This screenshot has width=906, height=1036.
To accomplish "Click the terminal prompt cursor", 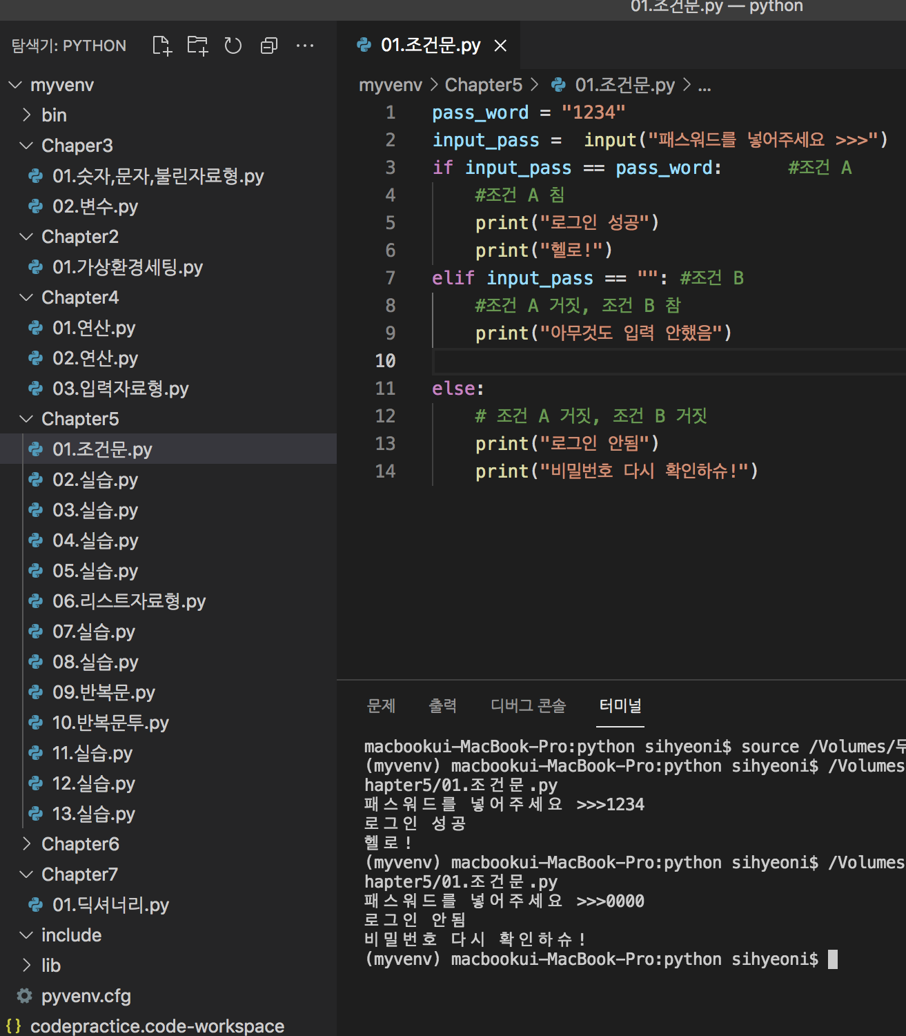I will (833, 959).
